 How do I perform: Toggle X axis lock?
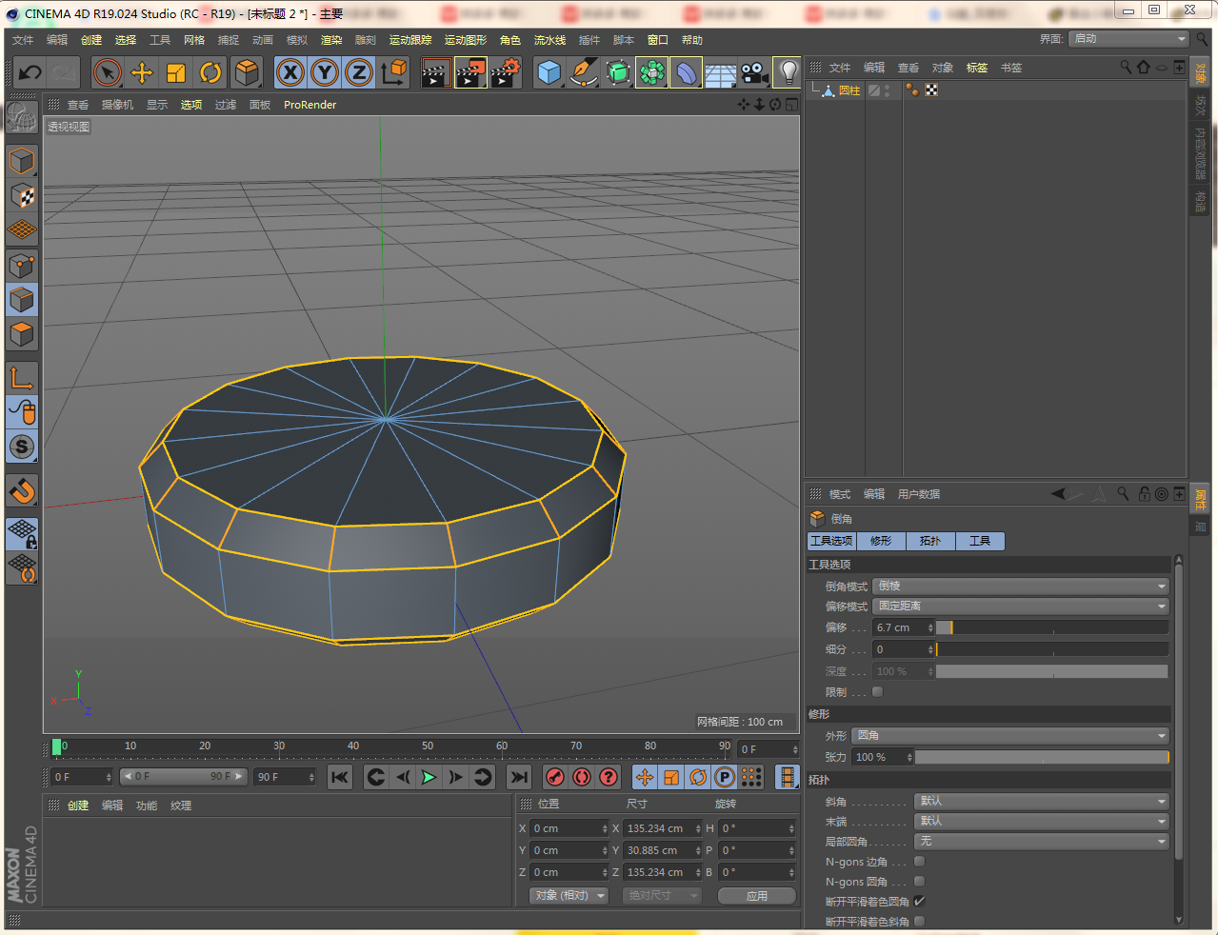[290, 72]
